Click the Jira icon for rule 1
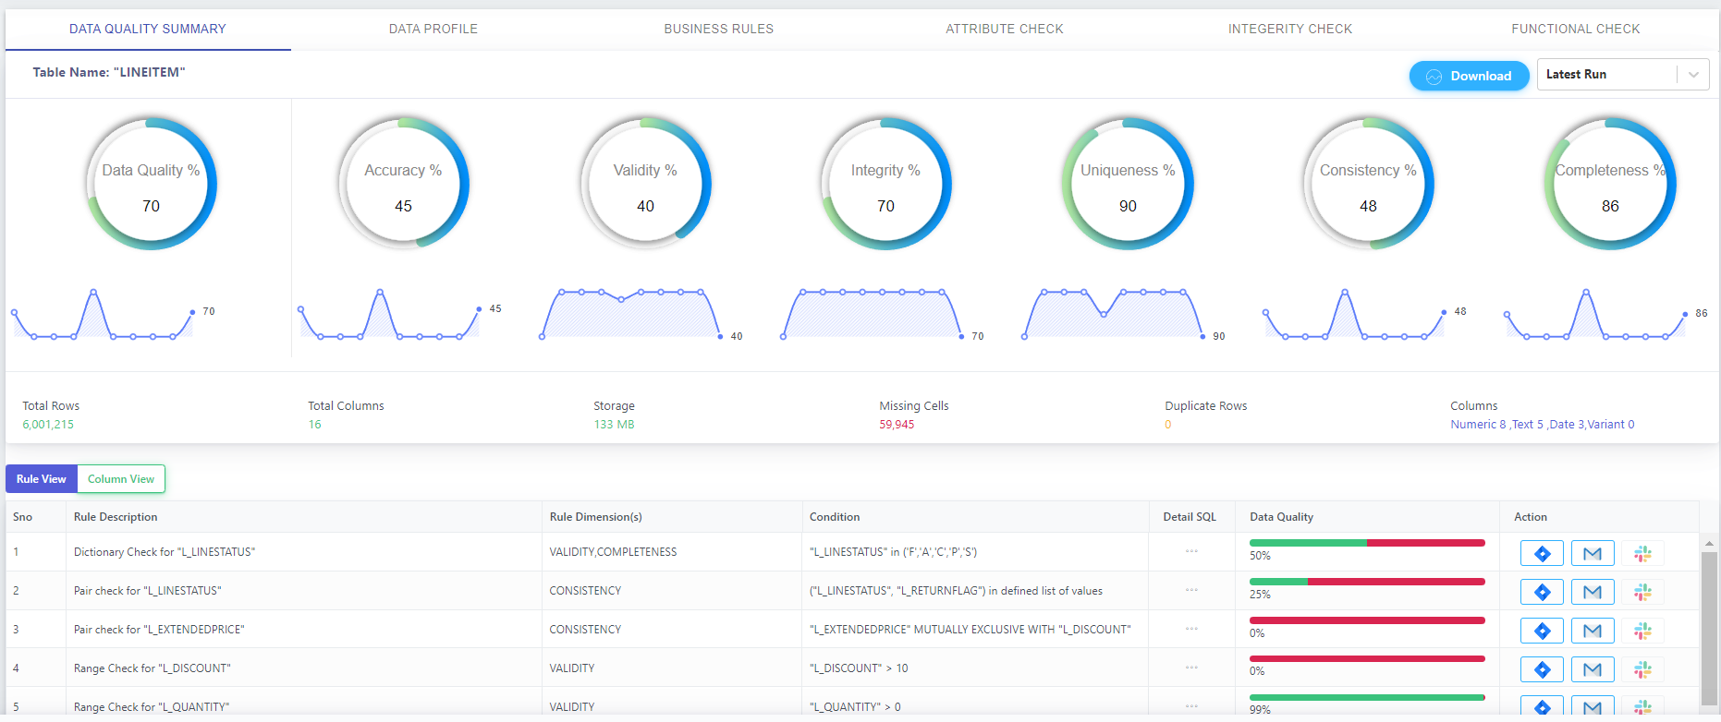This screenshot has width=1721, height=722. coord(1542,554)
